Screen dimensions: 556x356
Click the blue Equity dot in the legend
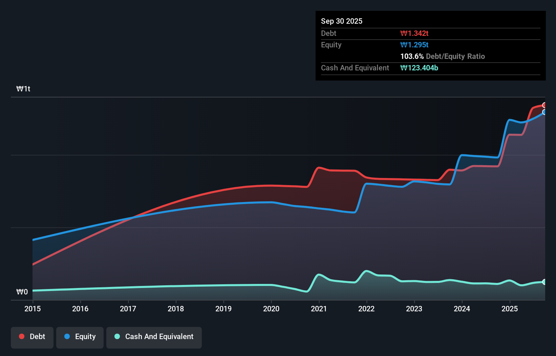[67, 337]
